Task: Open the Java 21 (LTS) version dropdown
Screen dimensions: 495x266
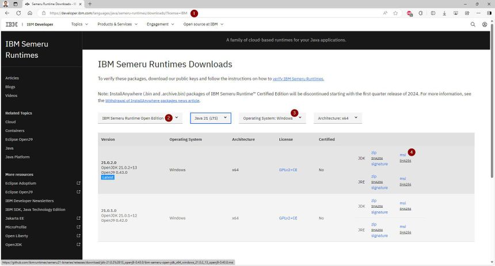Action: (x=211, y=117)
